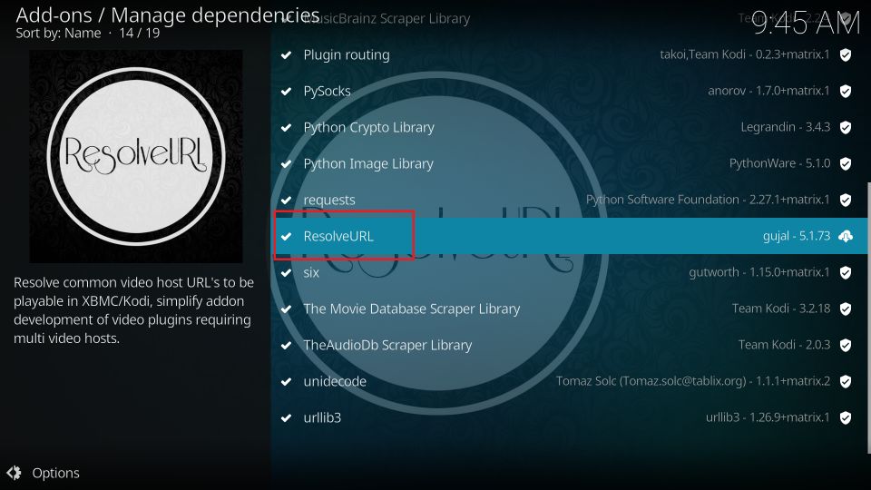This screenshot has height=490, width=871.
Task: Click verified shield icon for Plugin routing
Action: coord(845,54)
